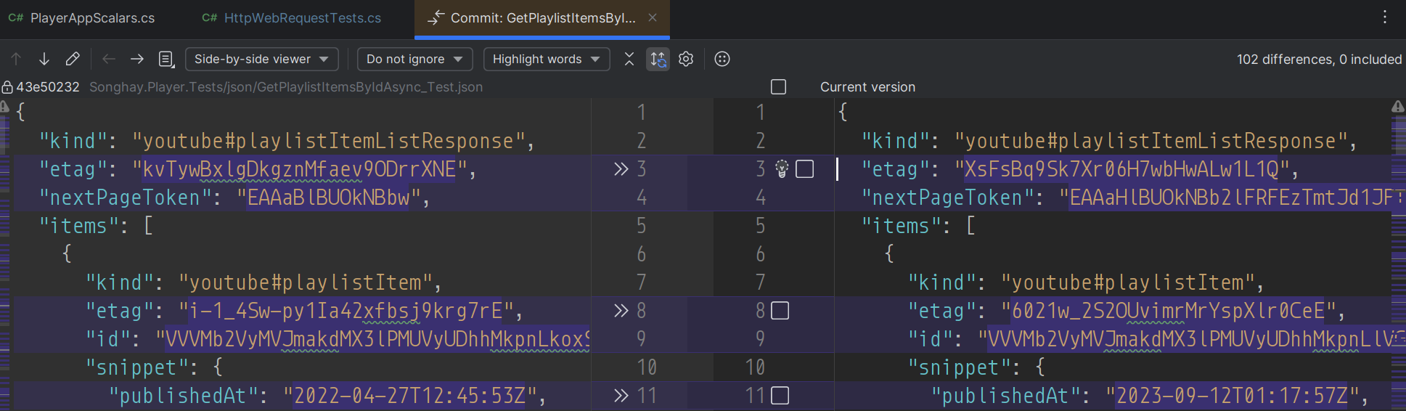Toggle synchronize scrolling icon
The width and height of the screenshot is (1406, 411).
658,59
